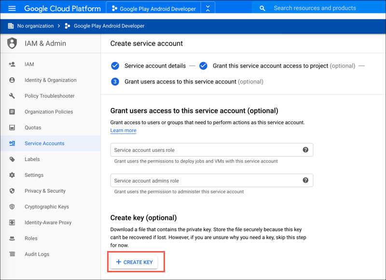Click No organization in breadcrumb
Image resolution: width=386 pixels, height=280 pixels.
pyautogui.click(x=35, y=26)
